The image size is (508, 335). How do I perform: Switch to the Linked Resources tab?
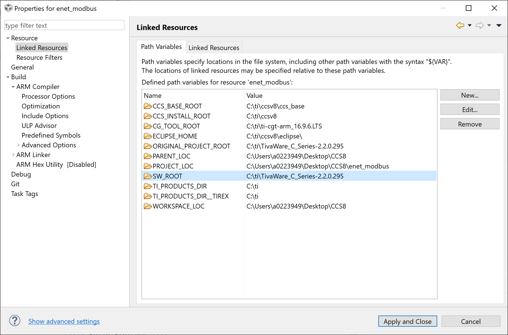213,48
